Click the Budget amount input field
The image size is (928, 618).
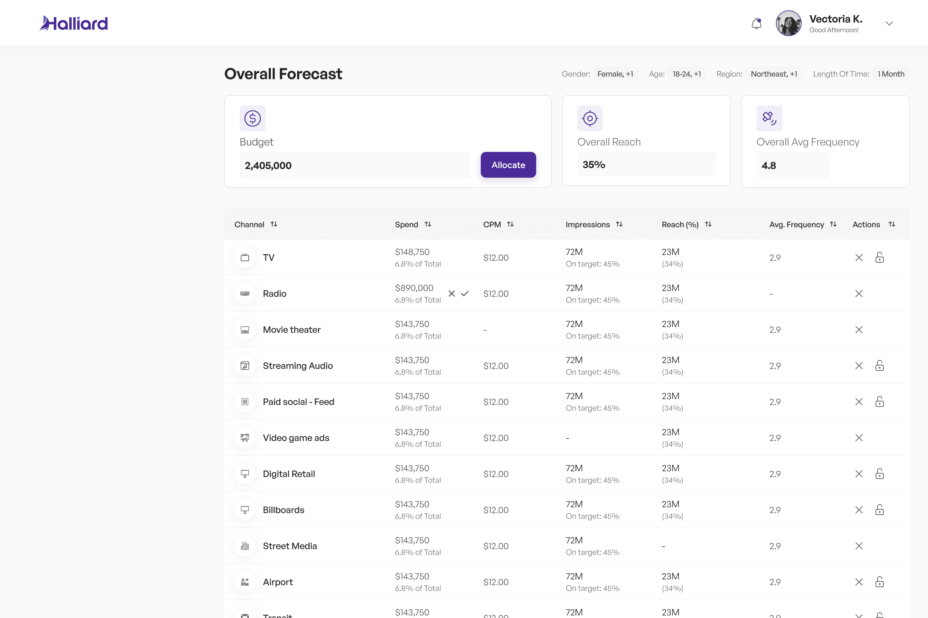click(354, 165)
